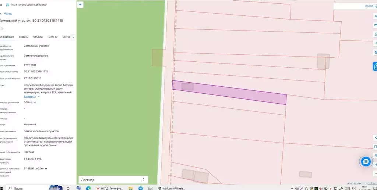Select the Части ЗУ tab
Screen dimensions: 377x190
(x=53, y=37)
